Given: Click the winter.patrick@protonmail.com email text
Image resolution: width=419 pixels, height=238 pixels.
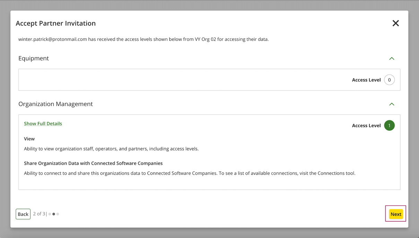Looking at the screenshot, I should pos(53,39).
